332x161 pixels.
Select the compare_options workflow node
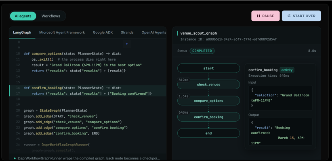(x=208, y=101)
